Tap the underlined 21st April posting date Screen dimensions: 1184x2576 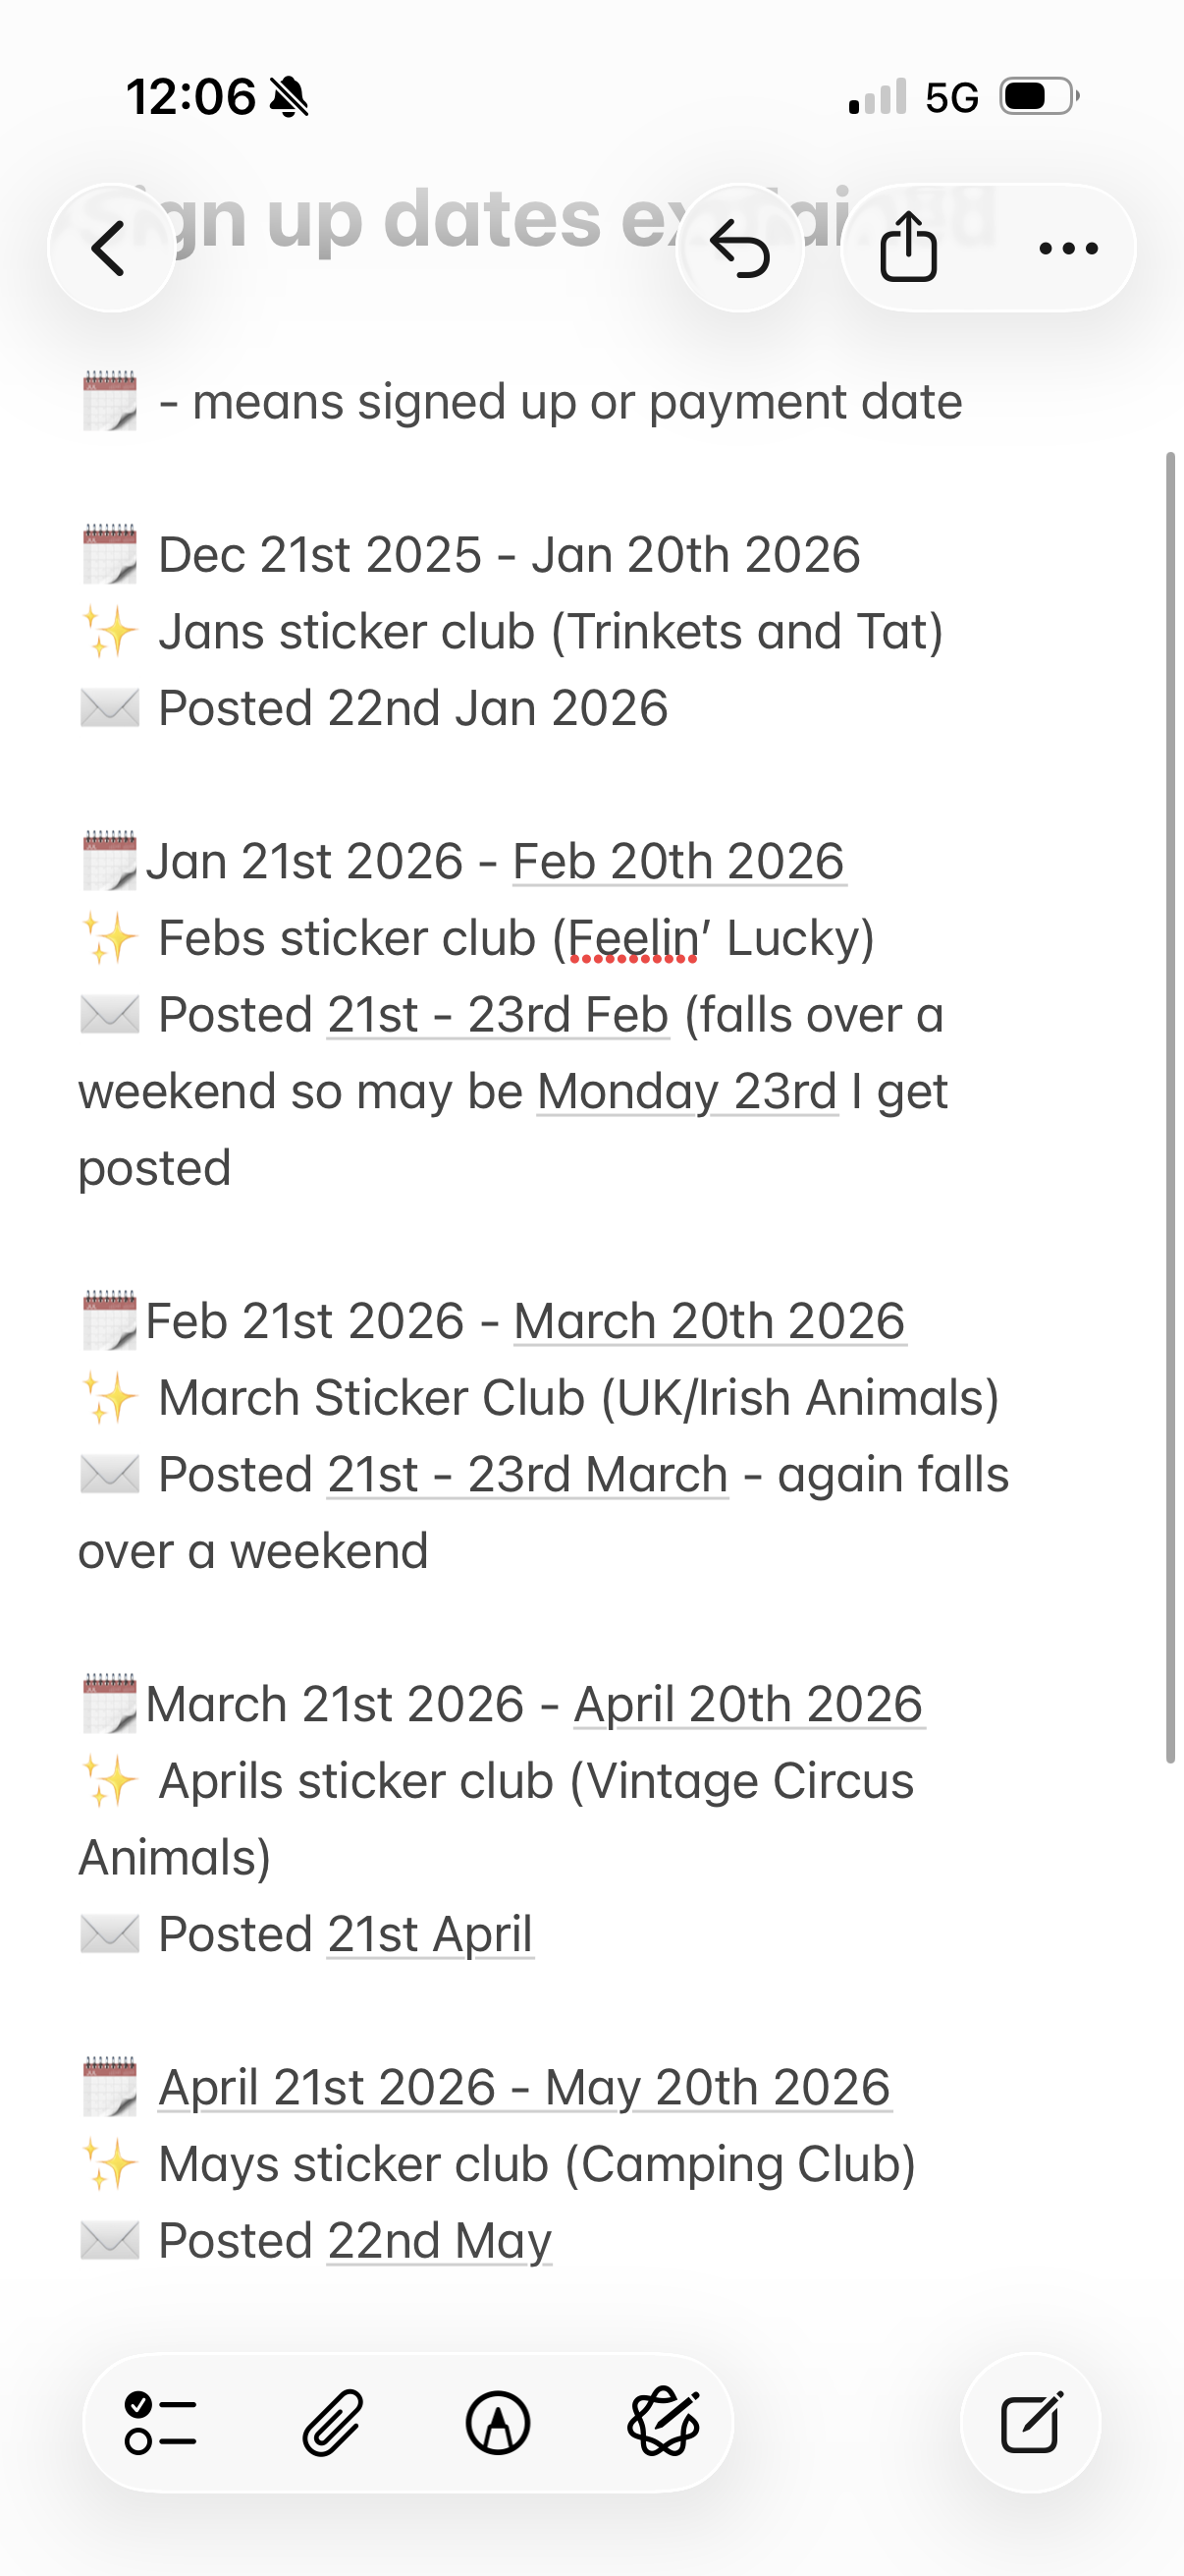click(429, 1932)
